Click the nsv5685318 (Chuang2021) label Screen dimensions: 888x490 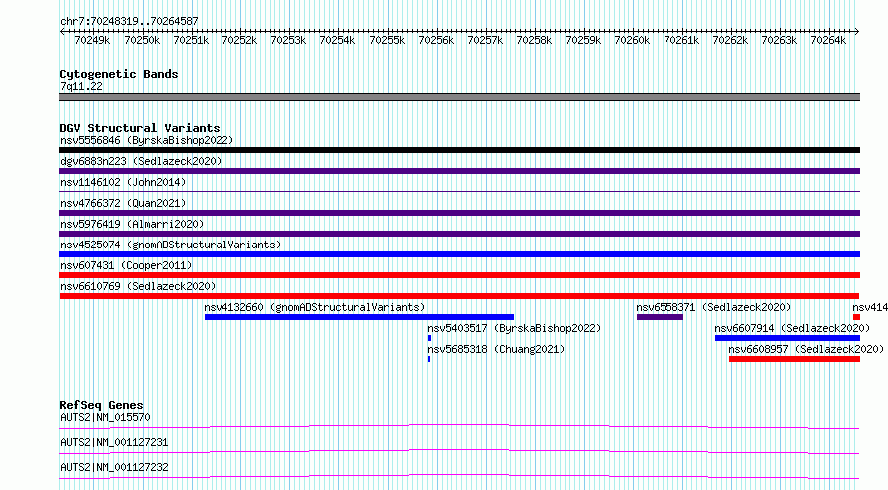pyautogui.click(x=496, y=349)
